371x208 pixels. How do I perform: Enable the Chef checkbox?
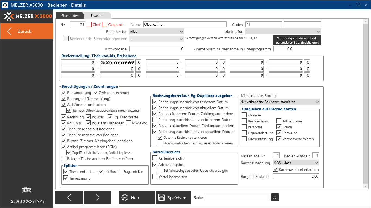click(89, 24)
